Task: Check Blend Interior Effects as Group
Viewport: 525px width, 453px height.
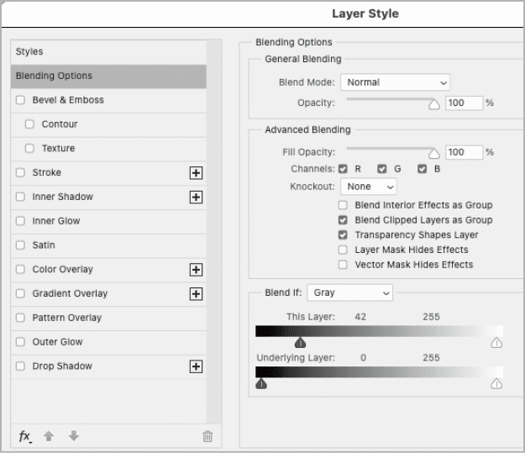Action: coord(343,205)
